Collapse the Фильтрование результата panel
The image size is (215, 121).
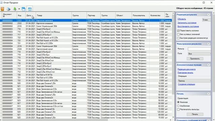(x=209, y=44)
